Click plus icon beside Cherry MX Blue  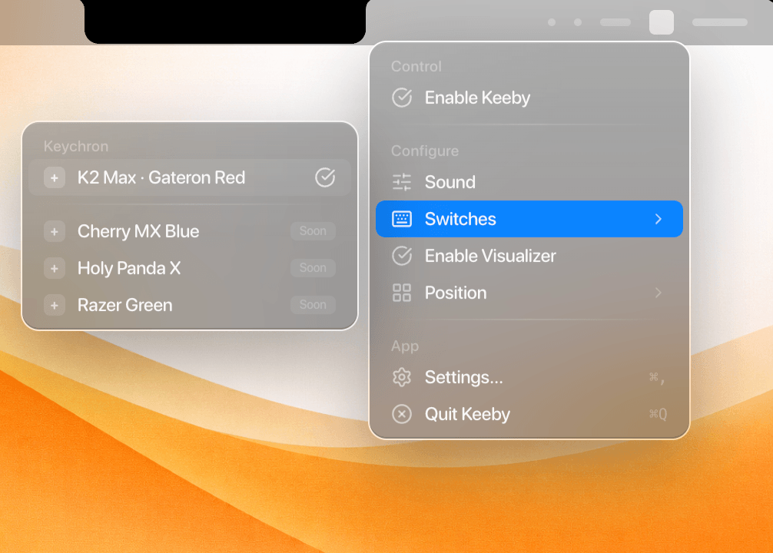click(x=55, y=231)
